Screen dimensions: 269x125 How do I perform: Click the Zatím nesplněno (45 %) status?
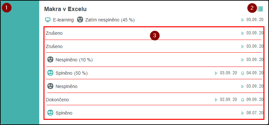point(110,20)
